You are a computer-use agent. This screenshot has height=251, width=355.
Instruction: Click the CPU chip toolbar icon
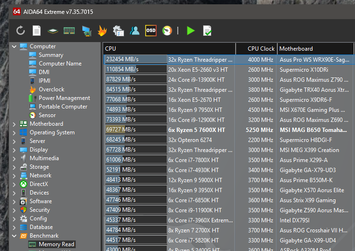tap(53, 31)
